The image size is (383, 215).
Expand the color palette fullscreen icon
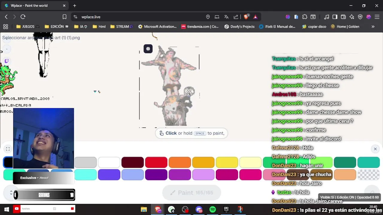click(8, 149)
